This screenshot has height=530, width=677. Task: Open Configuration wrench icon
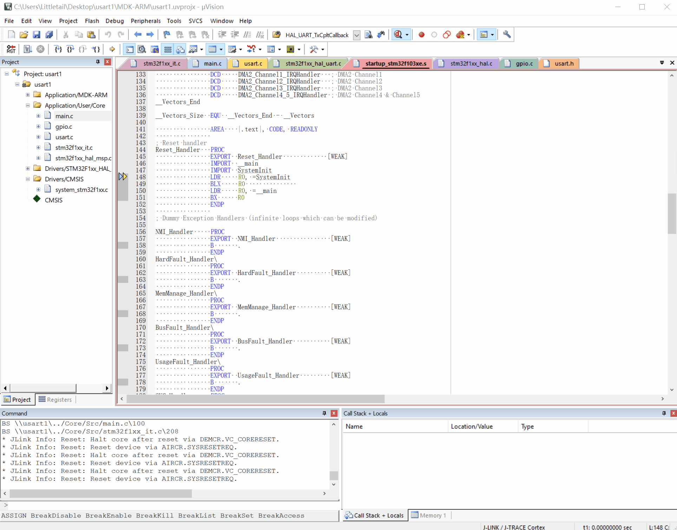coord(507,34)
